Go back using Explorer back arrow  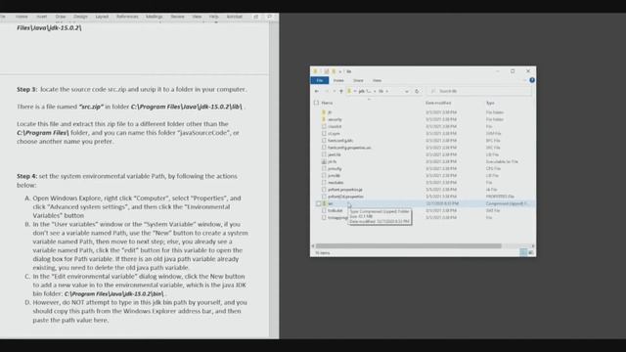pyautogui.click(x=317, y=91)
